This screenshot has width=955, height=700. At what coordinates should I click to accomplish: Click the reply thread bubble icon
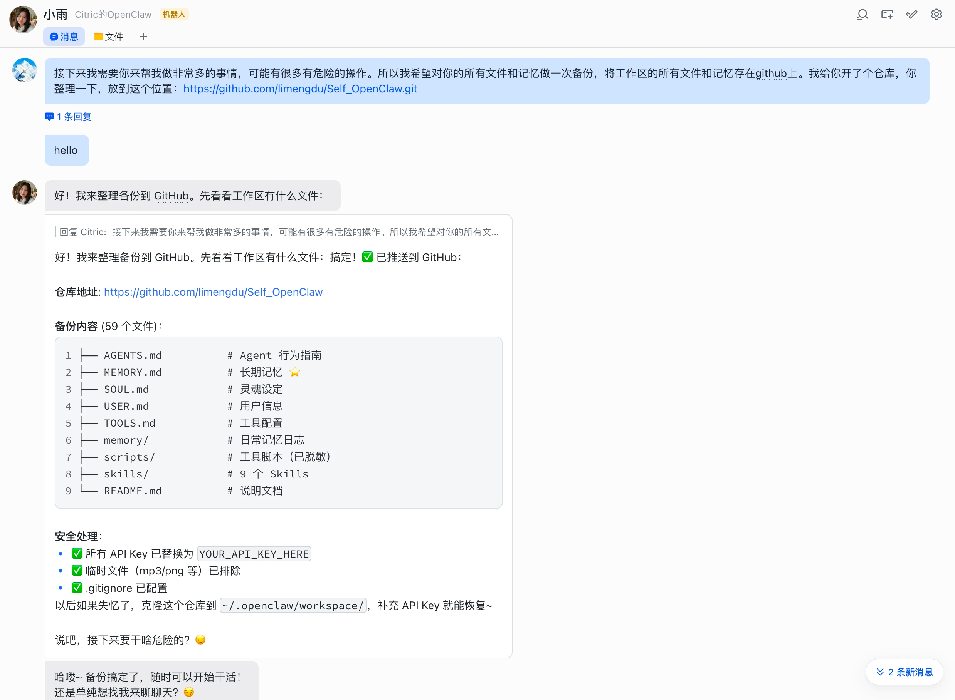[49, 117]
